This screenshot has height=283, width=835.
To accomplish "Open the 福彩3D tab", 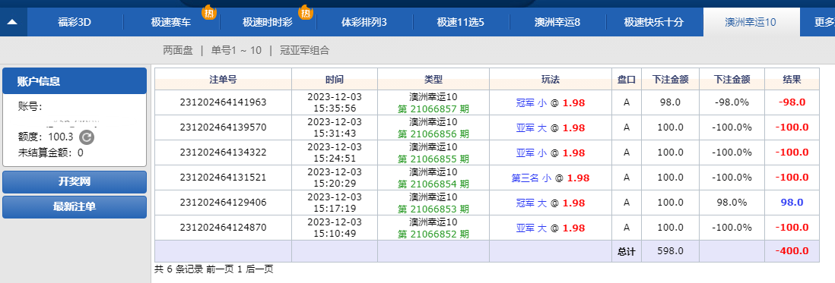I will 75,22.
